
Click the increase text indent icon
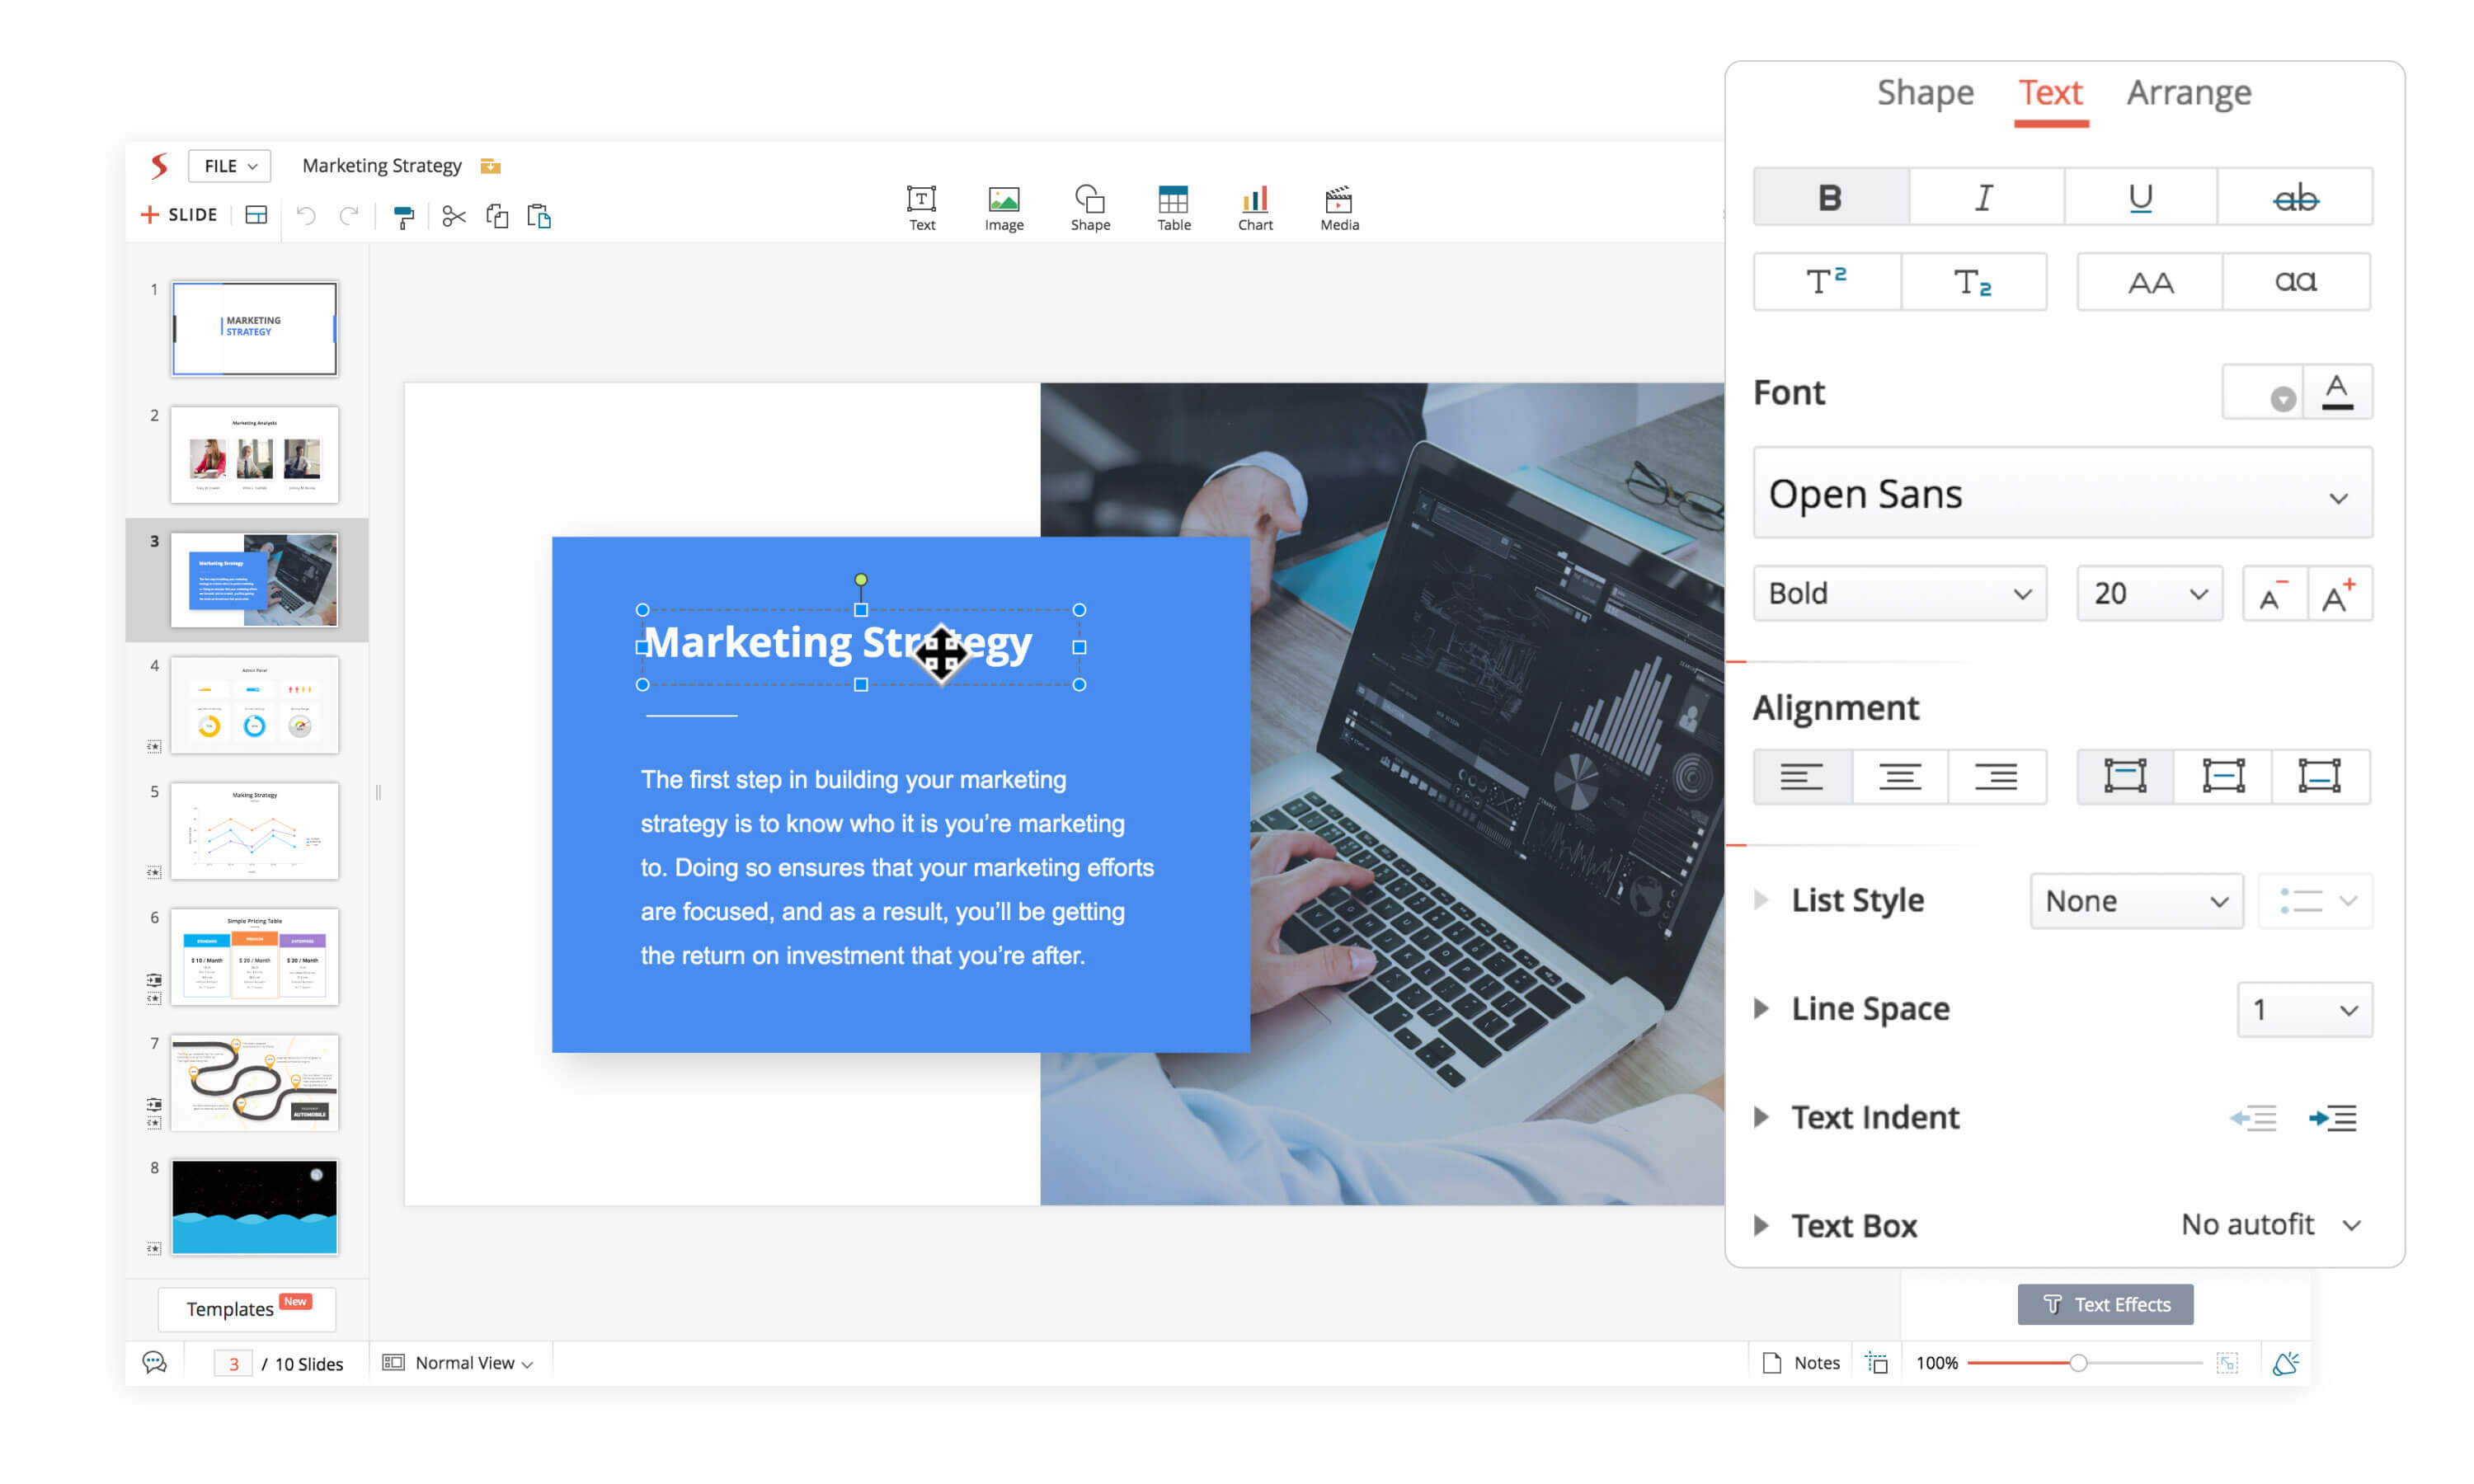(x=2331, y=1117)
